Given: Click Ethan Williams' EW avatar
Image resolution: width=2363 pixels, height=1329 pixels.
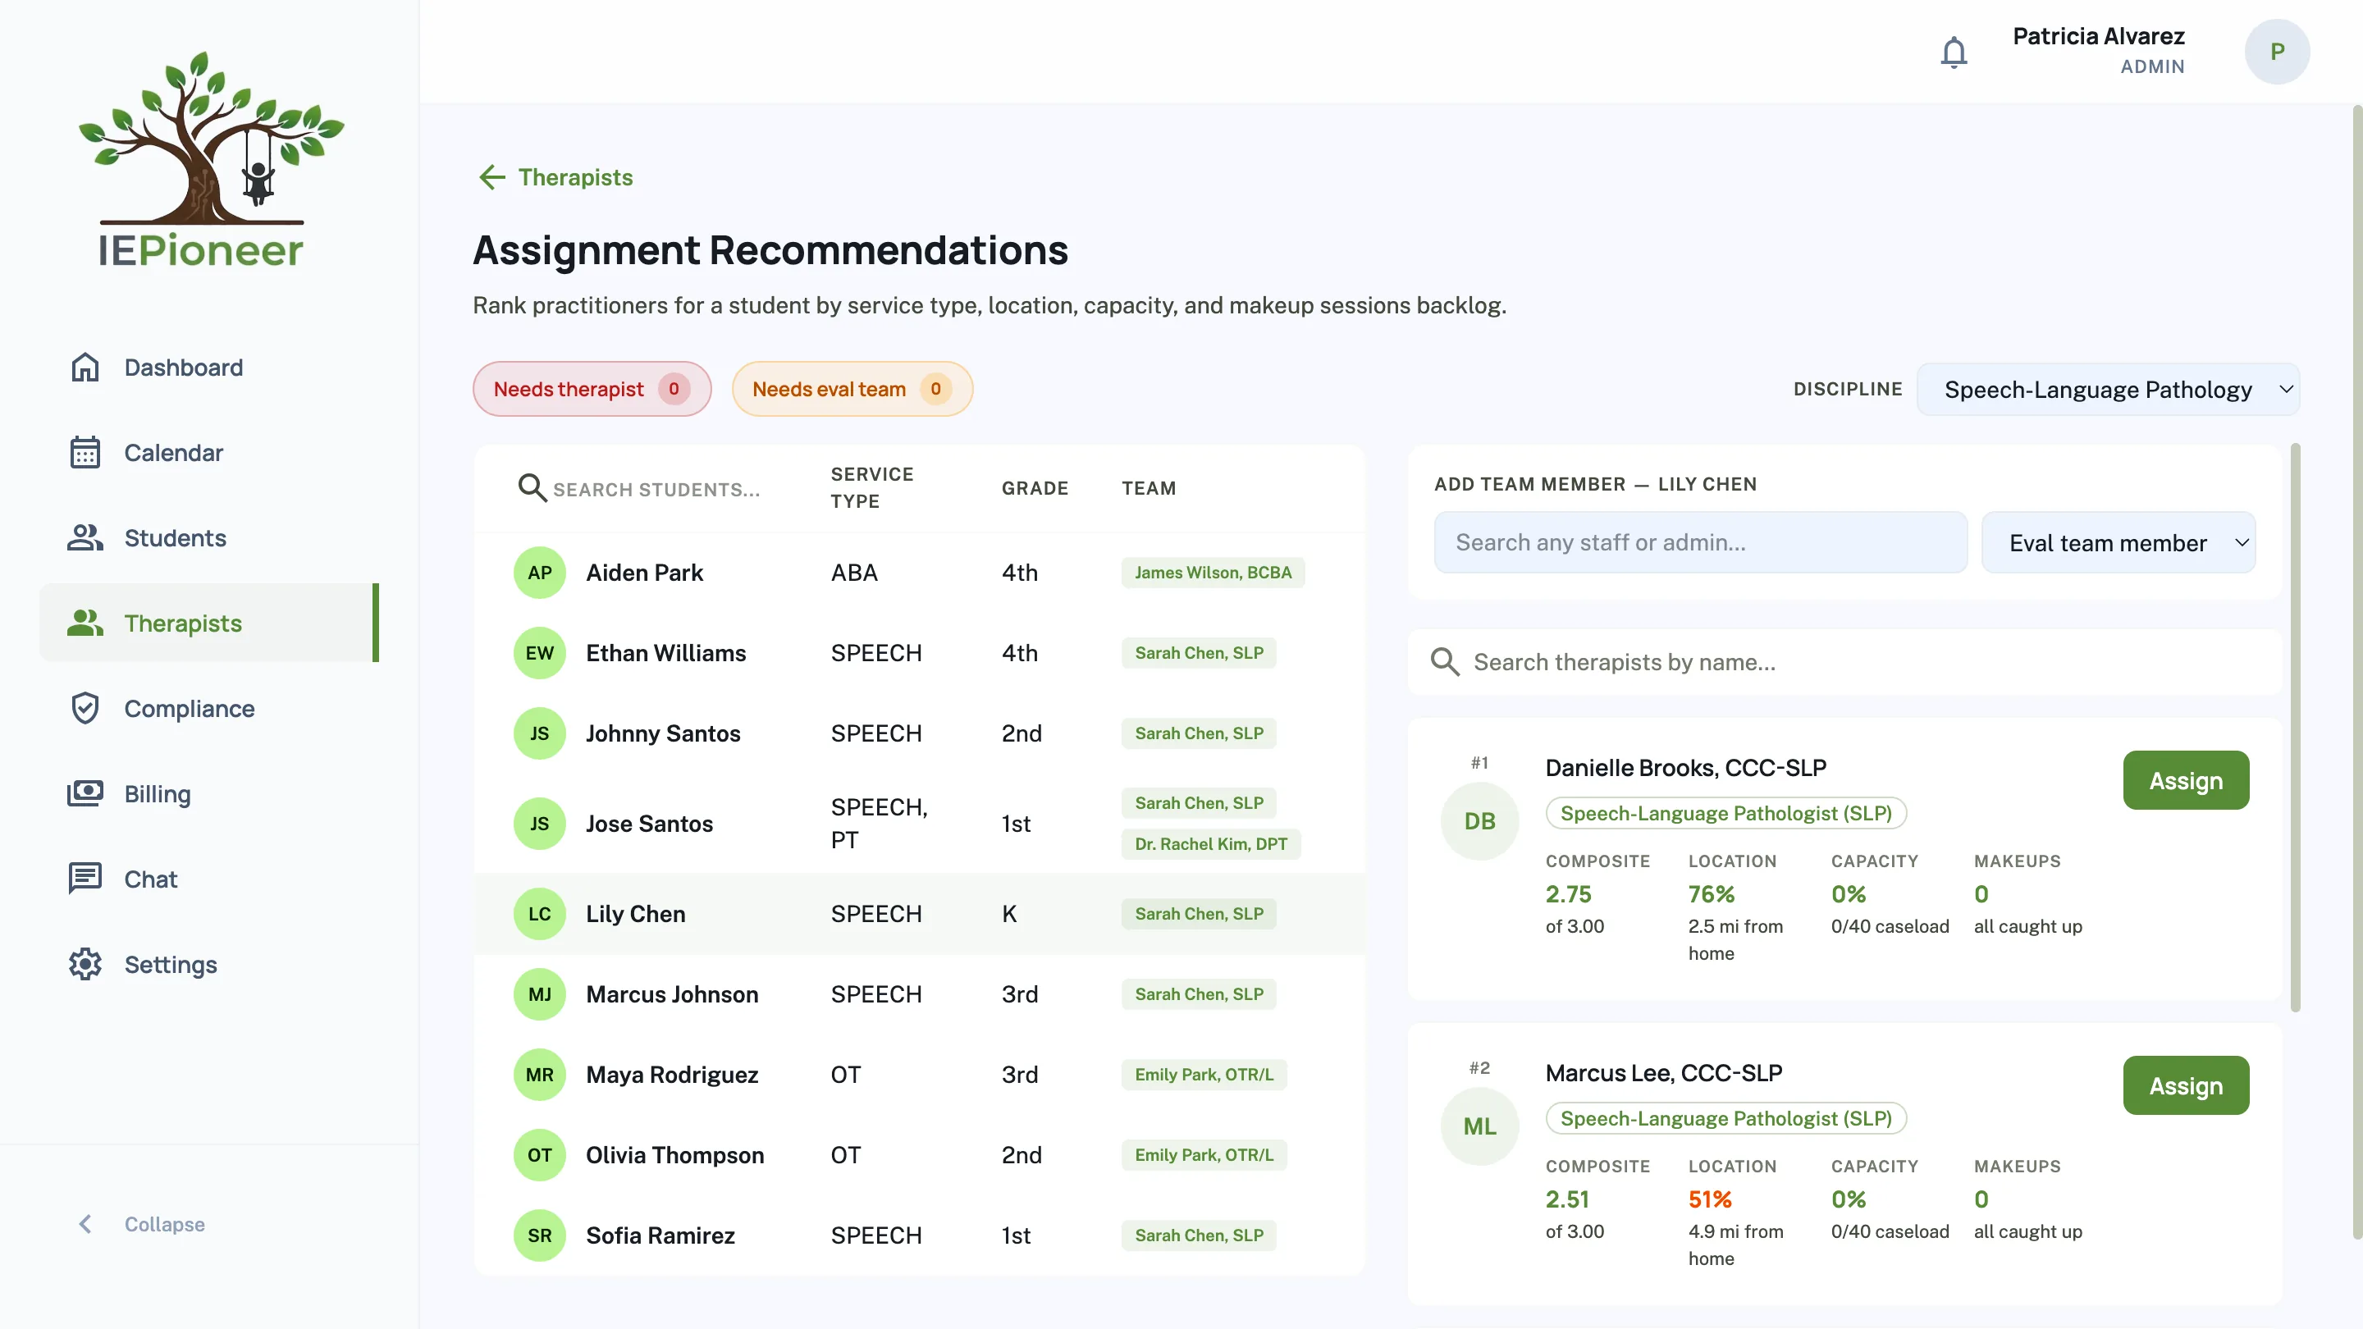Looking at the screenshot, I should [x=539, y=653].
